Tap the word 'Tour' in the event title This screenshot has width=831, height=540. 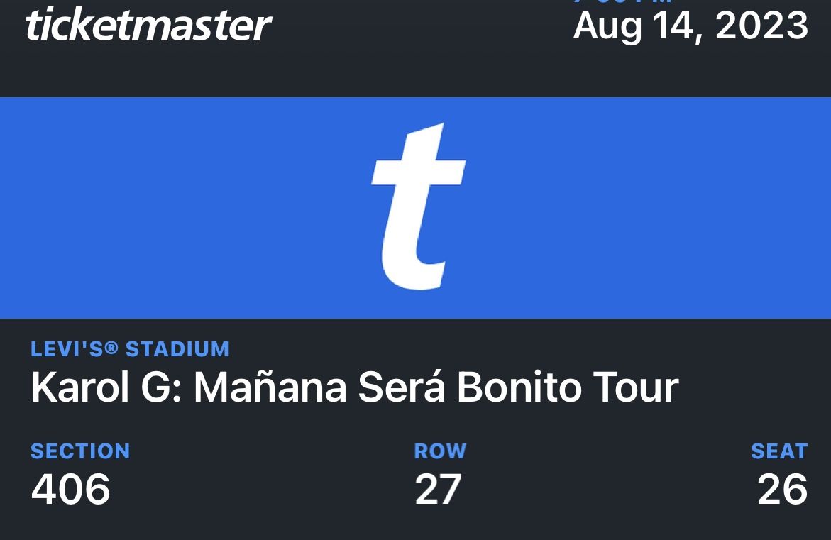coord(636,387)
